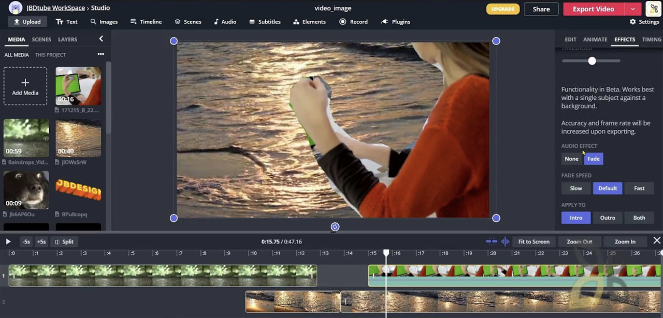This screenshot has height=318, width=663.
Task: Play the video from the timeline
Action: (x=8, y=241)
